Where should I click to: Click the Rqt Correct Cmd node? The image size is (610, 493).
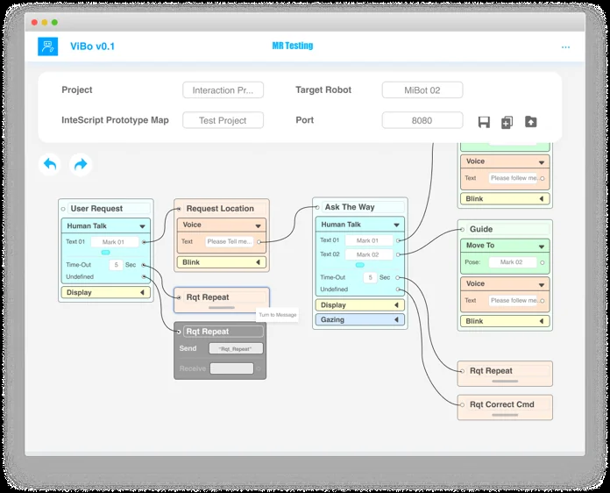pyautogui.click(x=505, y=405)
